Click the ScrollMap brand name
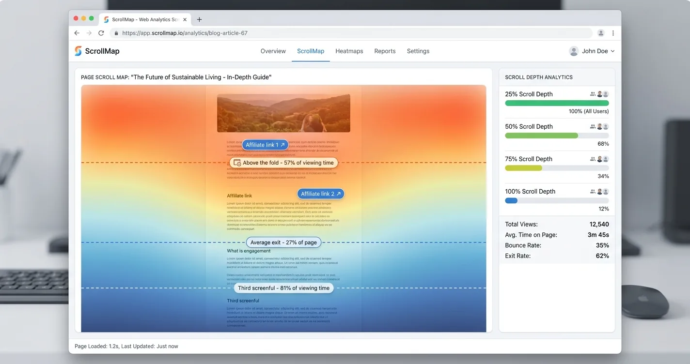Viewport: 690px width, 364px height. coord(102,51)
